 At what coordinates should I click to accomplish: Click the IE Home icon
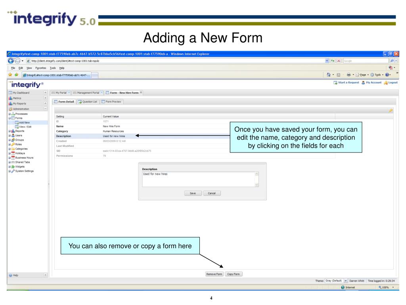(x=329, y=75)
